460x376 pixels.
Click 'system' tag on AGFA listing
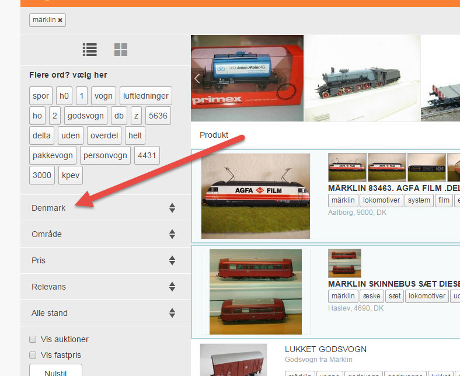(x=419, y=200)
